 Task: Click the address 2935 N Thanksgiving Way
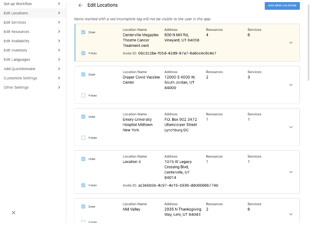pos(183,212)
